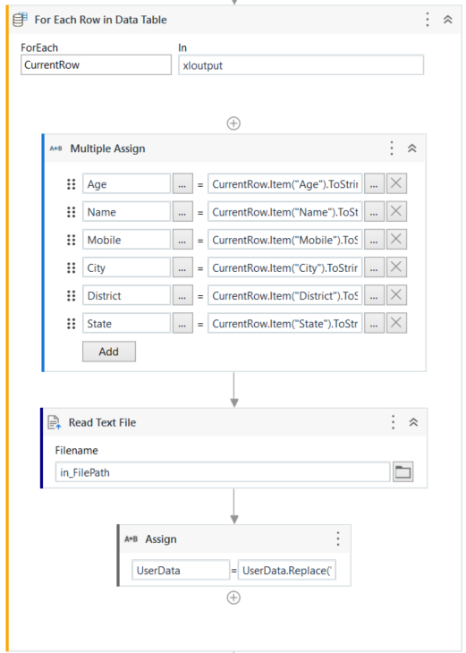The height and width of the screenshot is (653, 466).
Task: Delete the State assignment row
Action: pos(396,323)
